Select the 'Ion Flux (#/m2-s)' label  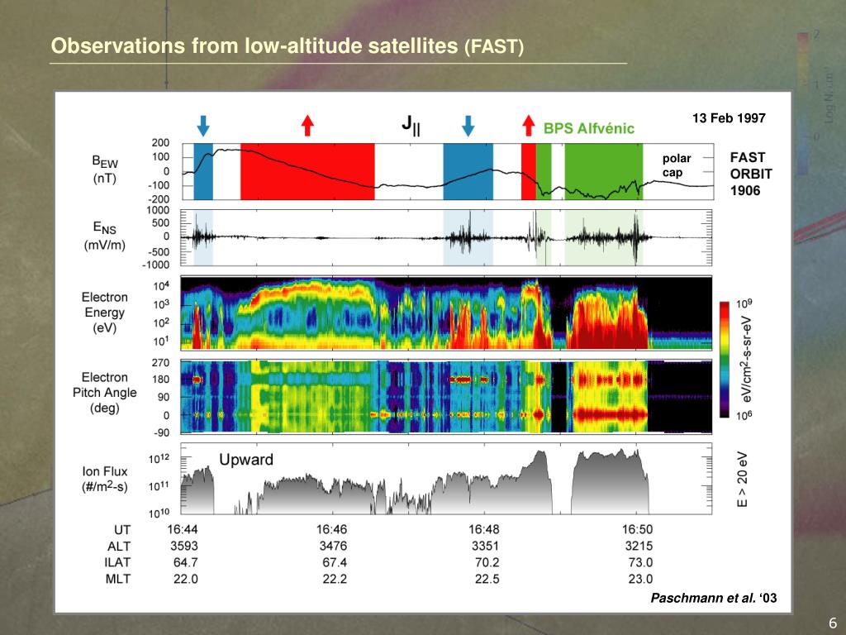pos(105,479)
